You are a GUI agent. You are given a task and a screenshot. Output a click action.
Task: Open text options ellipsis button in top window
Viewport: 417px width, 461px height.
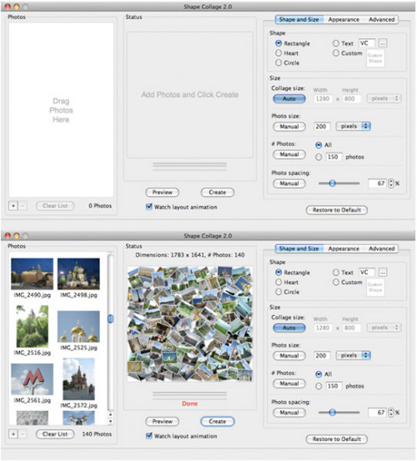382,43
